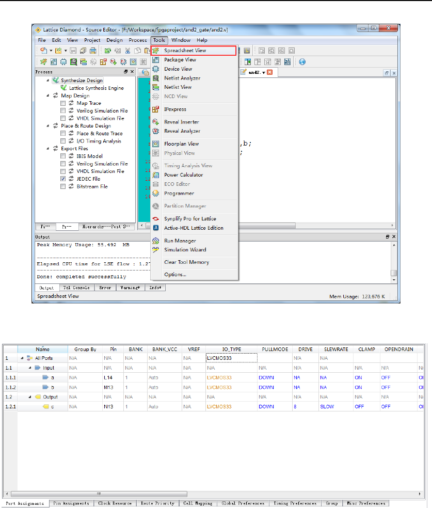432x508 pixels.
Task: Collapse the Input ports group
Action: point(29,368)
